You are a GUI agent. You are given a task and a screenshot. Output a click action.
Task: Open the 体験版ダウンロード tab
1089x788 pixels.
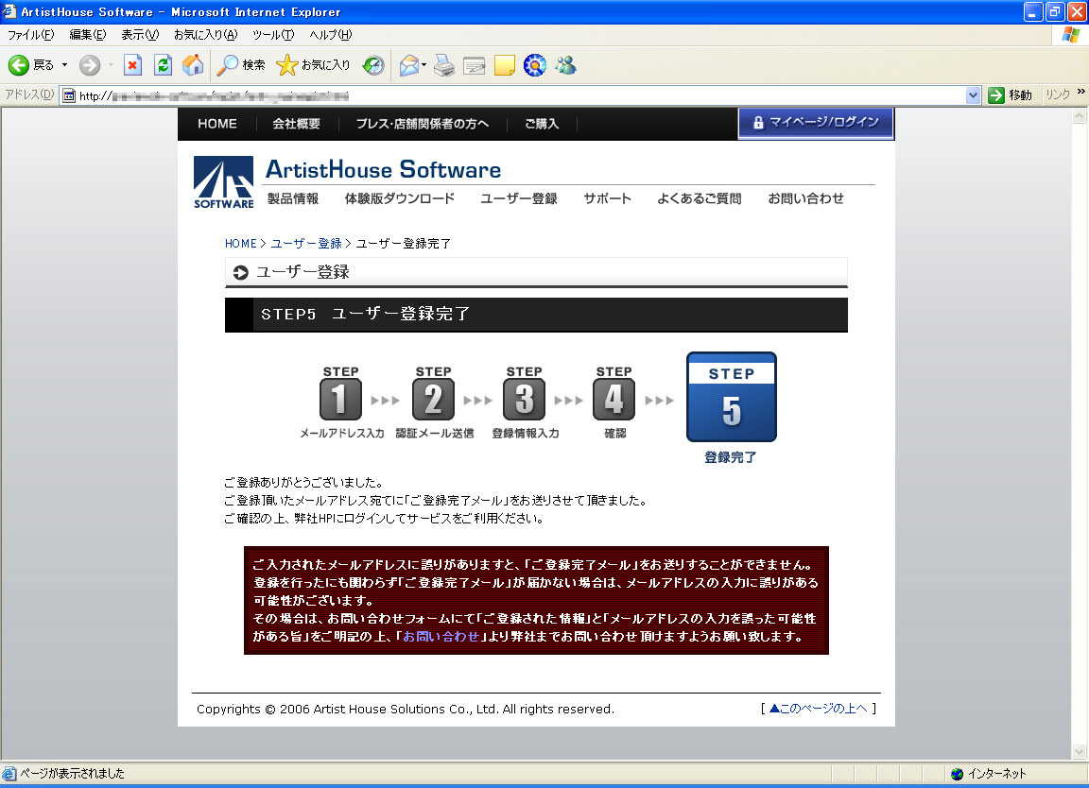coord(400,198)
